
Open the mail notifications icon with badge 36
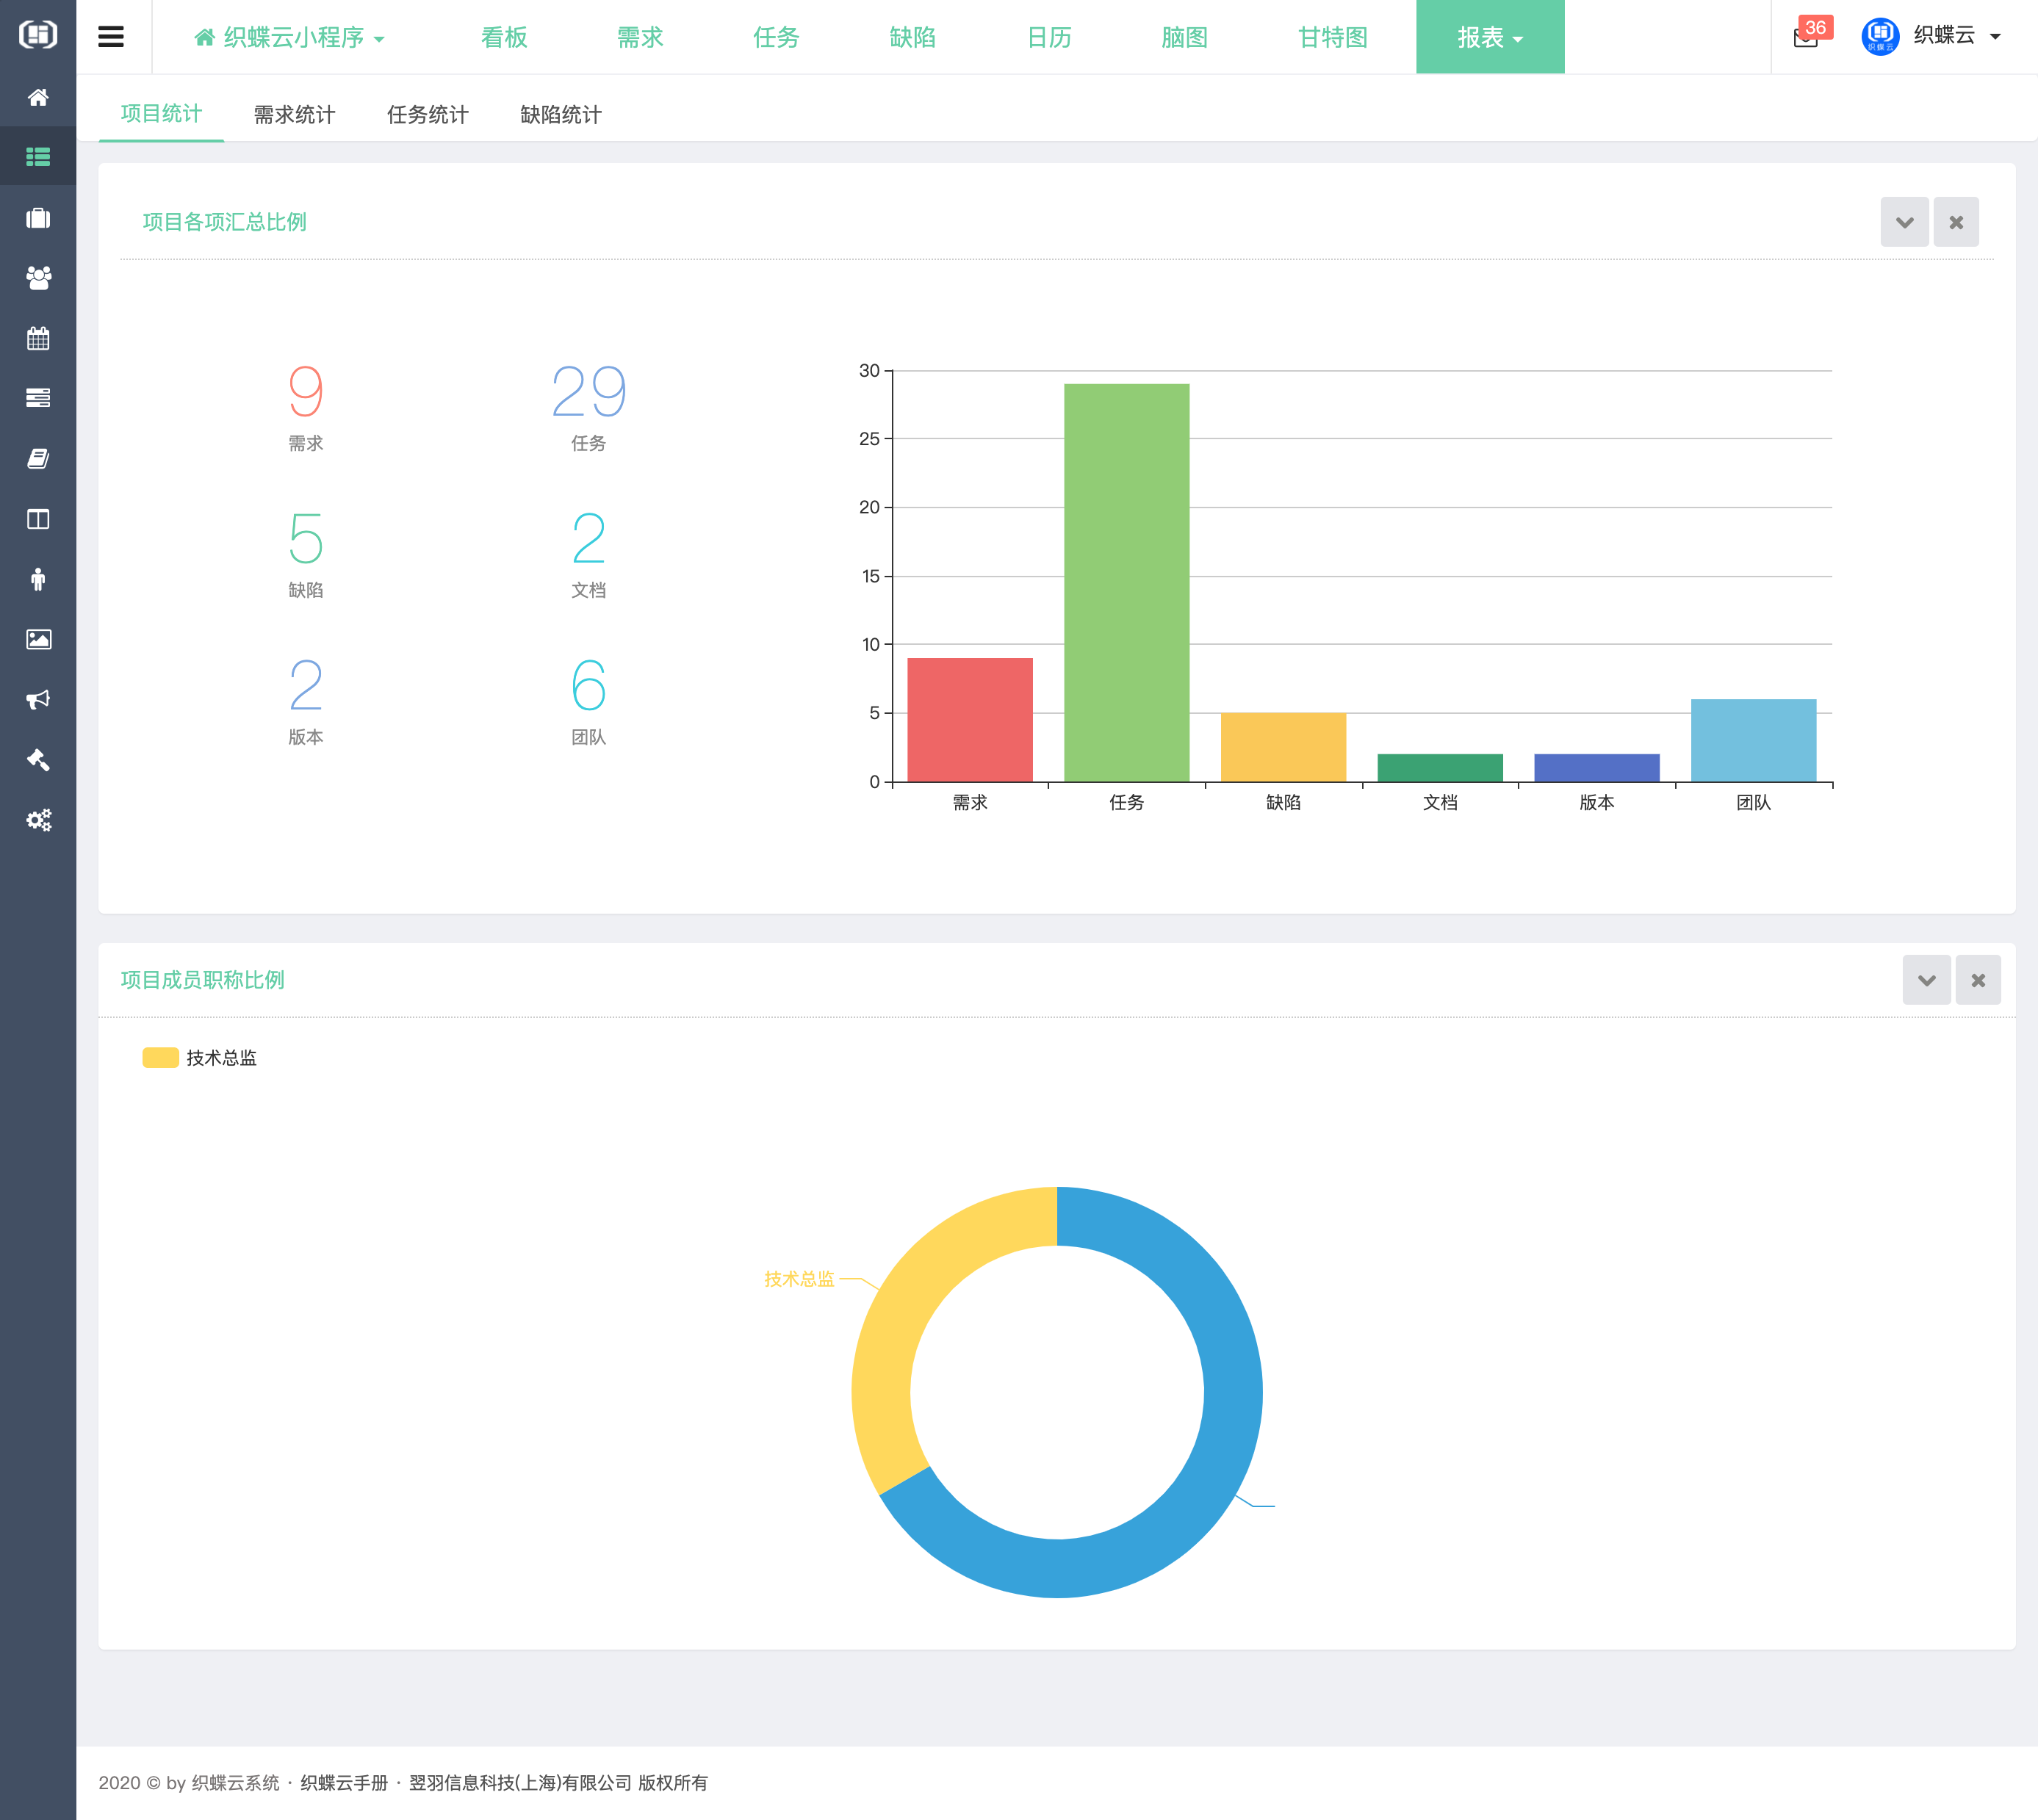(x=1805, y=38)
